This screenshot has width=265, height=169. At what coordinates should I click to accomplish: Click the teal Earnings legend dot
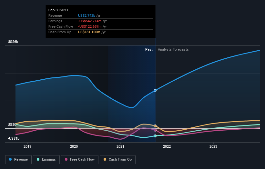(x=38, y=159)
